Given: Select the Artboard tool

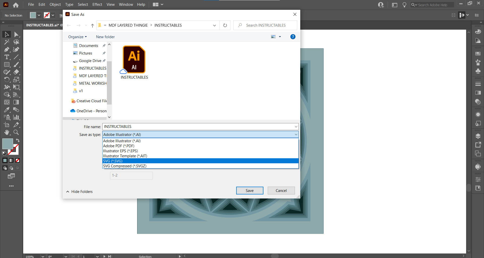Looking at the screenshot, I should pos(7,125).
